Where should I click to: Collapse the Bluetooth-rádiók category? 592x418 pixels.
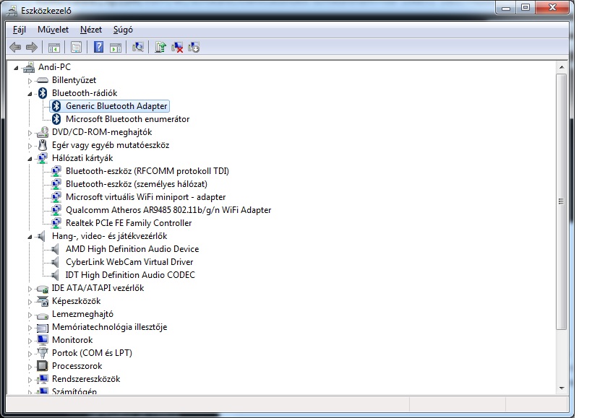(x=30, y=94)
